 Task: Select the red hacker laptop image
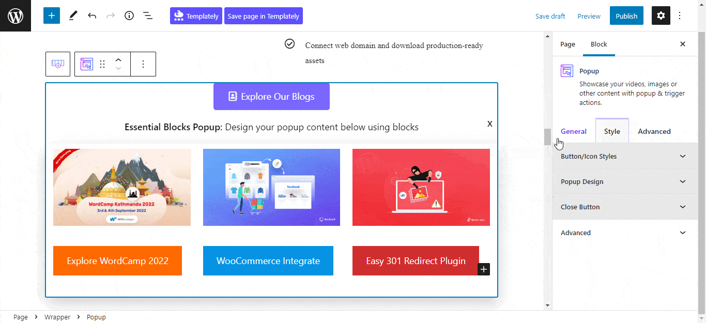click(x=421, y=187)
